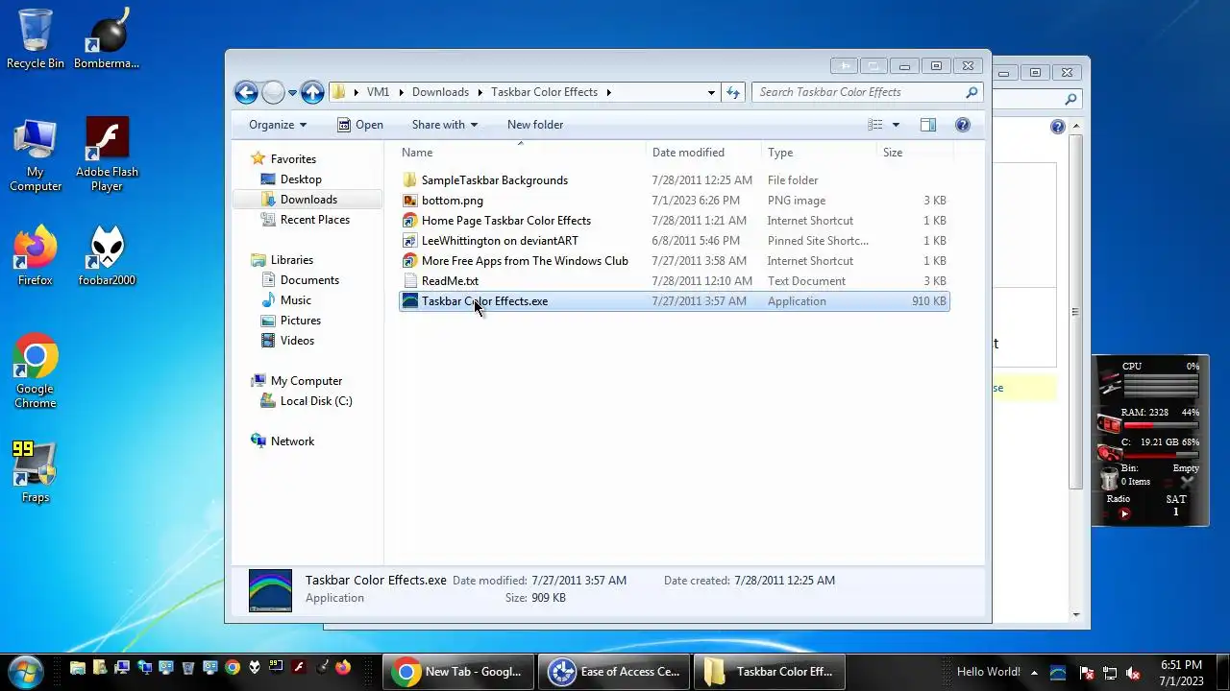Click the Change your view icon

[x=875, y=125]
